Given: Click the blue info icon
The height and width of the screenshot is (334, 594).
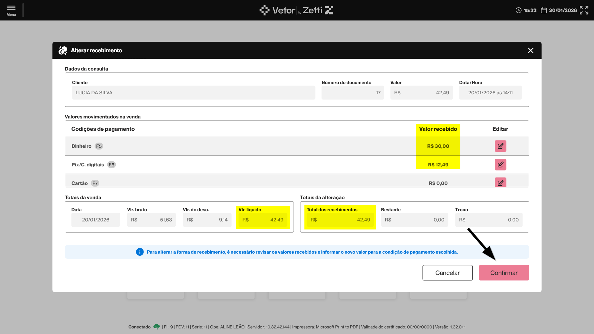Looking at the screenshot, I should click(140, 252).
